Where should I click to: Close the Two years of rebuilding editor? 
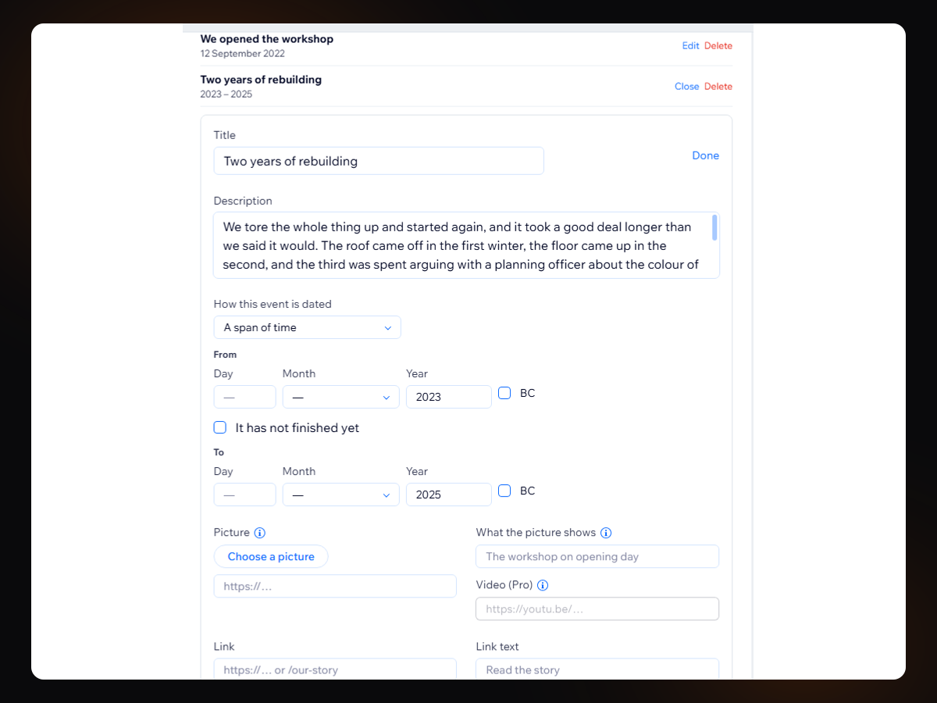686,87
